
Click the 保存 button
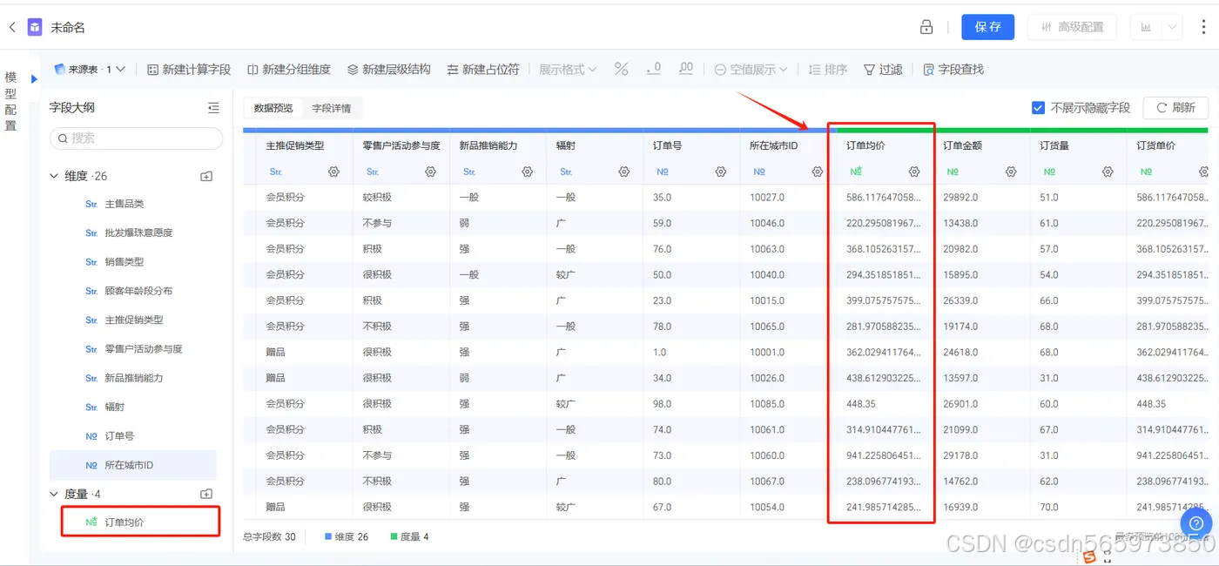[x=987, y=27]
